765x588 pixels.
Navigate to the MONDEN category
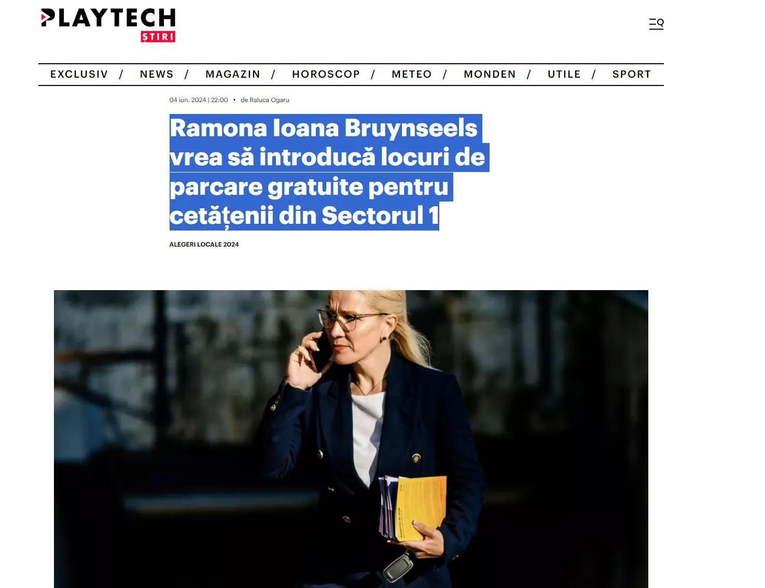point(490,74)
